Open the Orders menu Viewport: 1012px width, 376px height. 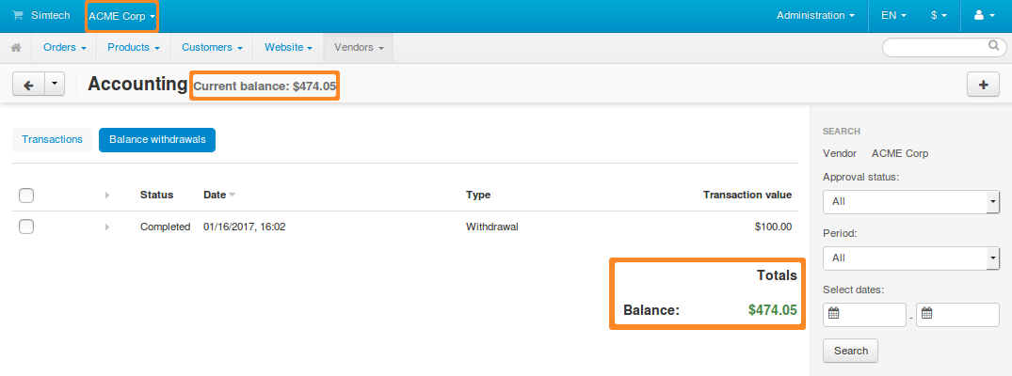pyautogui.click(x=65, y=48)
